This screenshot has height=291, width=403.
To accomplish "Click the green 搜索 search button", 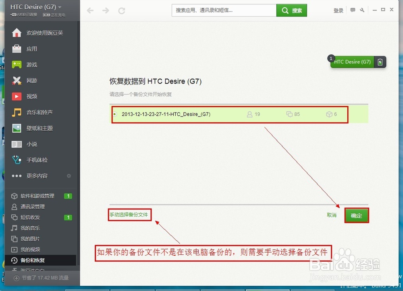I will coord(292,10).
